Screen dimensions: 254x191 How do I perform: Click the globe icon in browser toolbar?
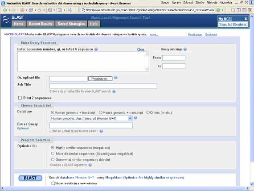[x=50, y=10]
